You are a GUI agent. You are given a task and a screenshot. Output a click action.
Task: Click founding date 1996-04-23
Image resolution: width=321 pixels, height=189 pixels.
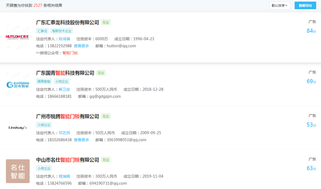(144, 39)
